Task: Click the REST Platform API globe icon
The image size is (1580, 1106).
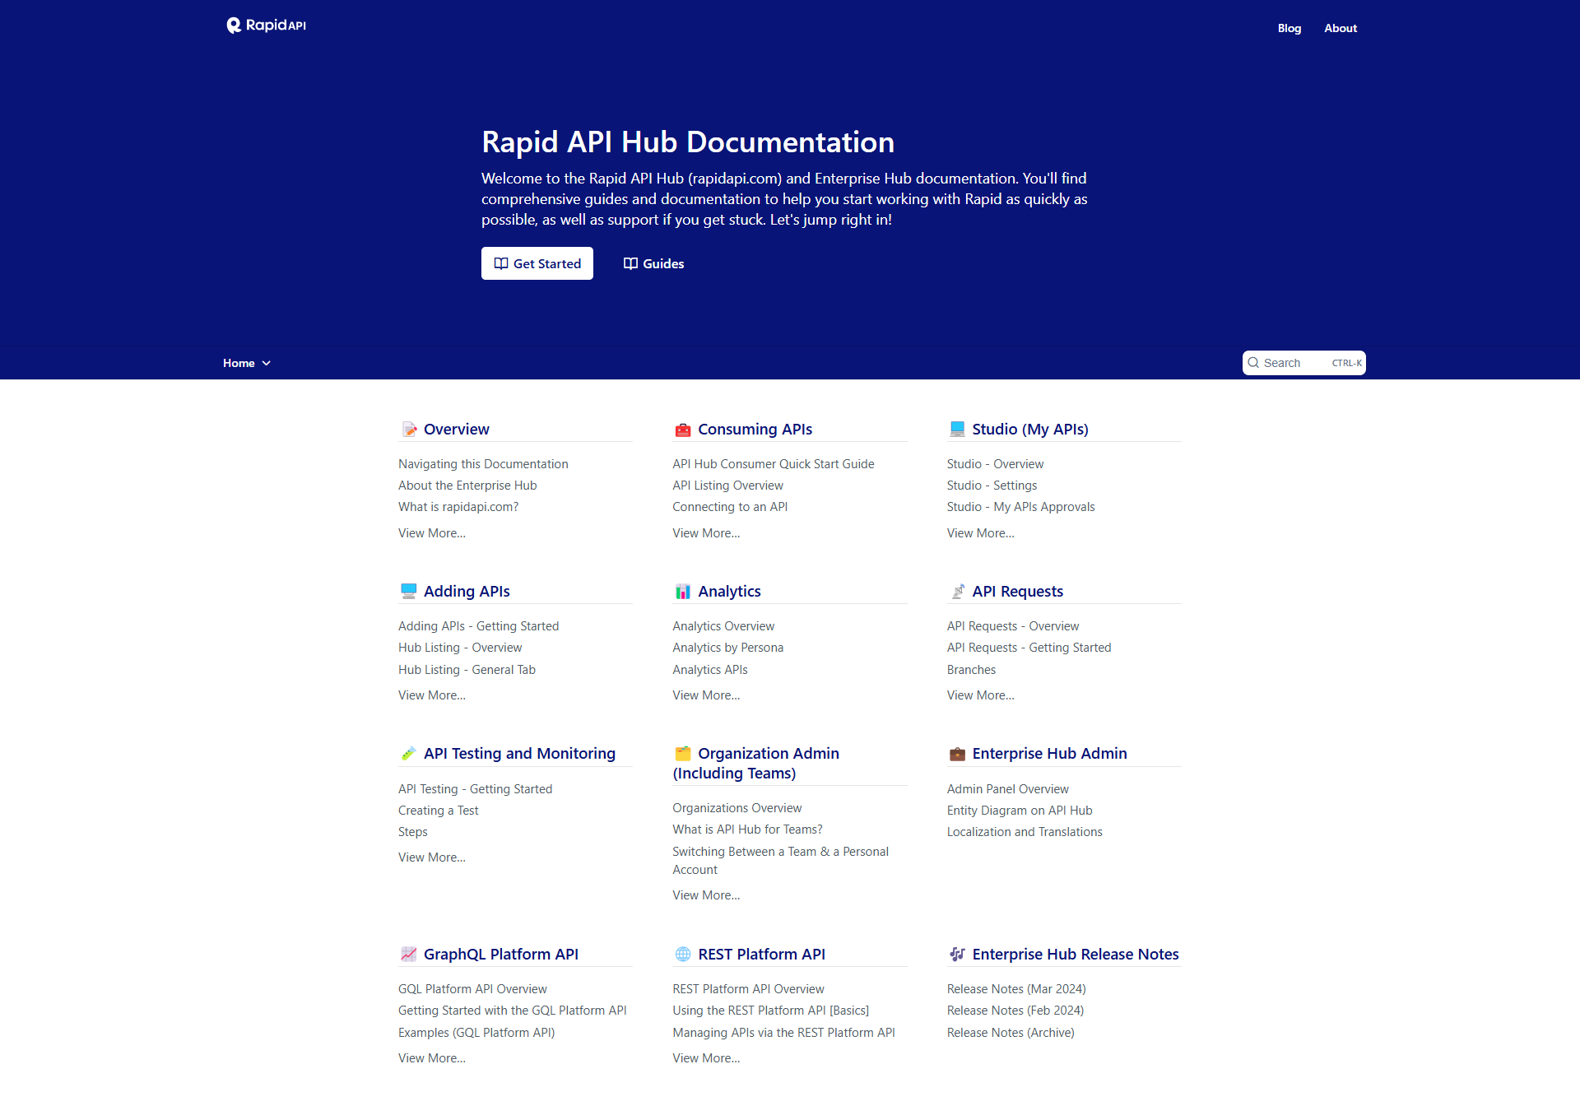Action: point(682,954)
